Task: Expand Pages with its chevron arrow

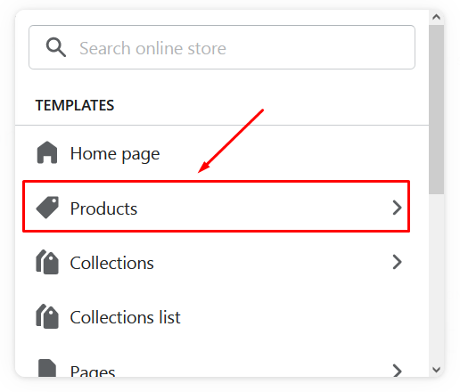Action: (397, 371)
